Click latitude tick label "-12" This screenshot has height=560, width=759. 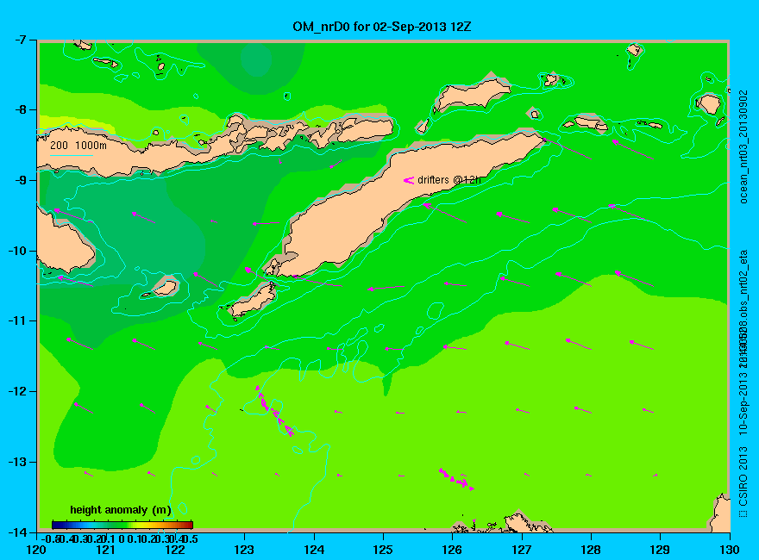(17, 392)
